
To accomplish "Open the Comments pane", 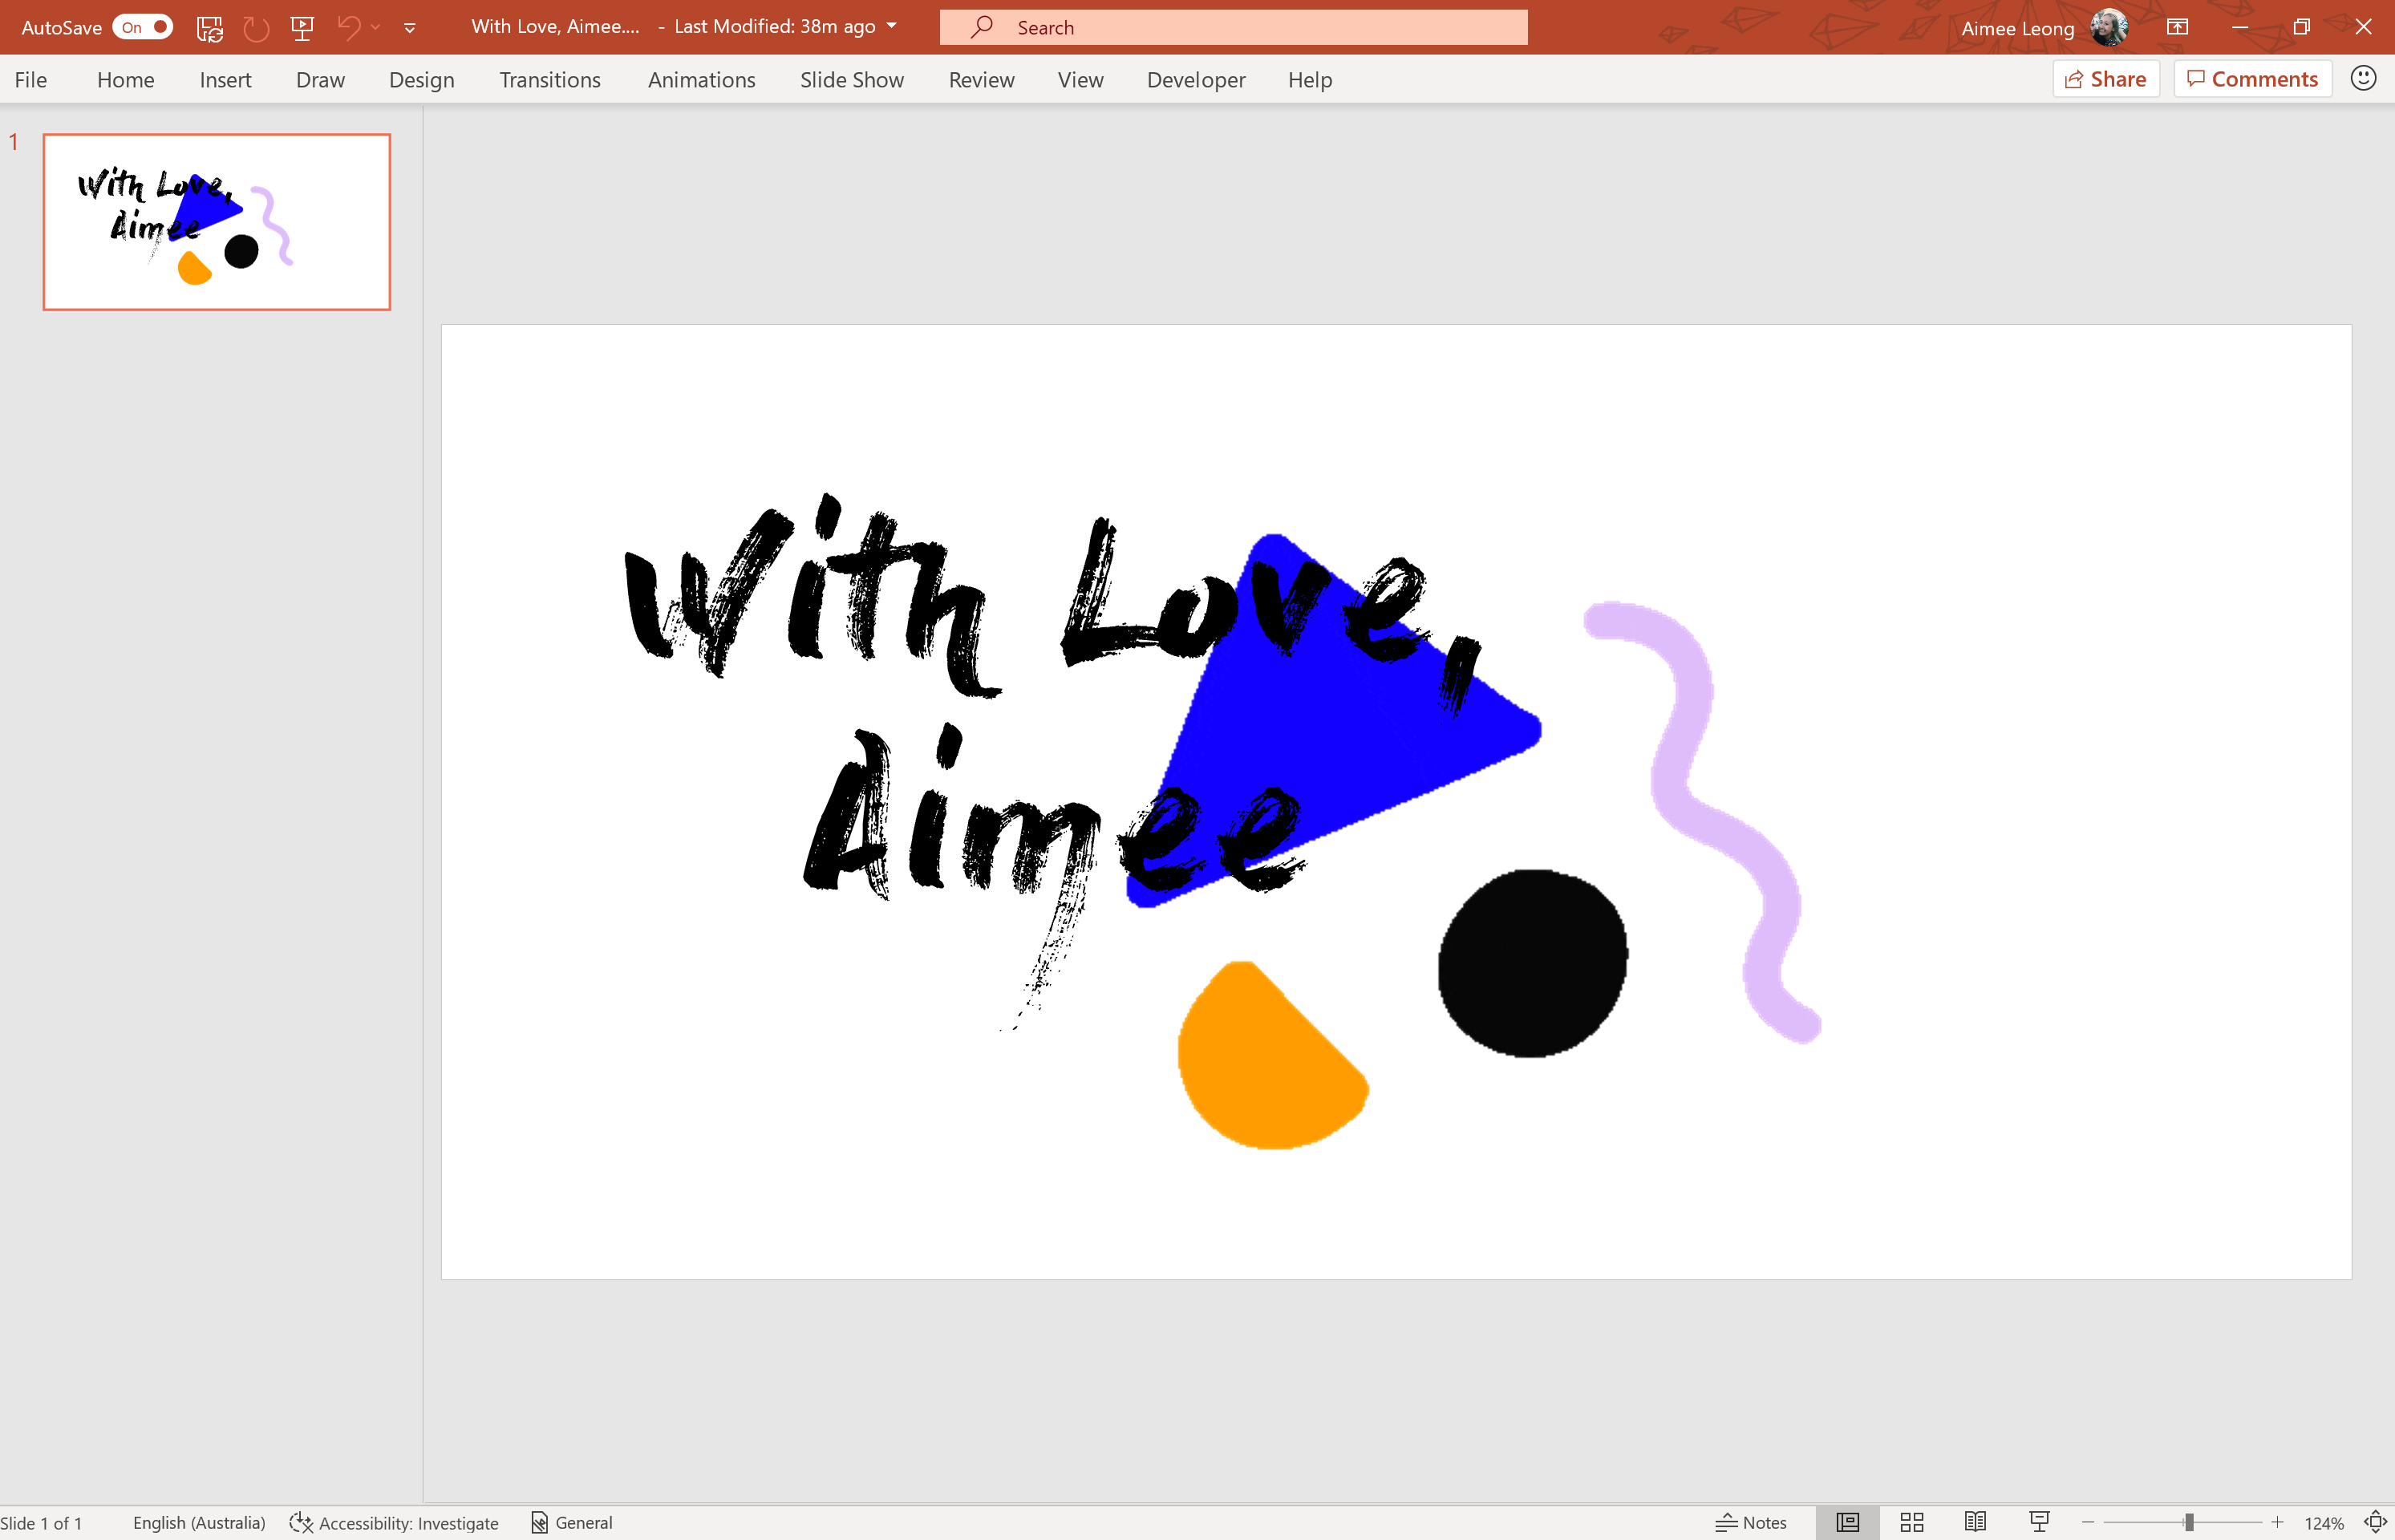I will point(2252,78).
